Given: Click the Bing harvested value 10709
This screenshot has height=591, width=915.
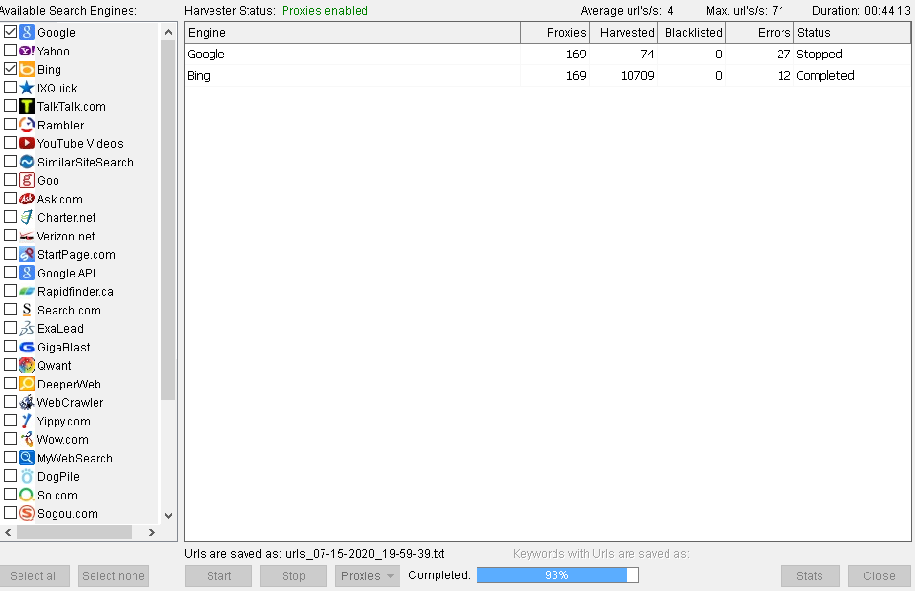Looking at the screenshot, I should 637,76.
